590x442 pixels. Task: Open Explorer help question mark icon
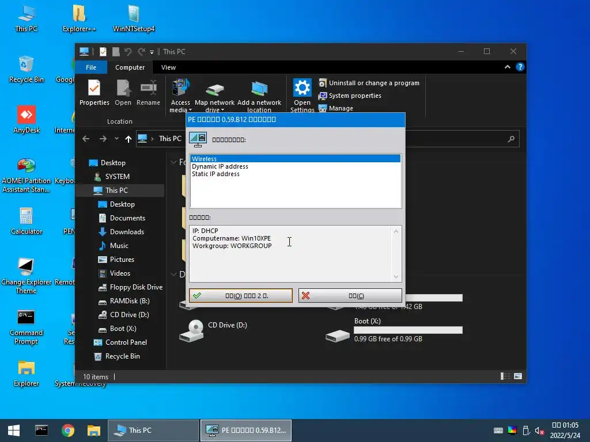pyautogui.click(x=520, y=67)
